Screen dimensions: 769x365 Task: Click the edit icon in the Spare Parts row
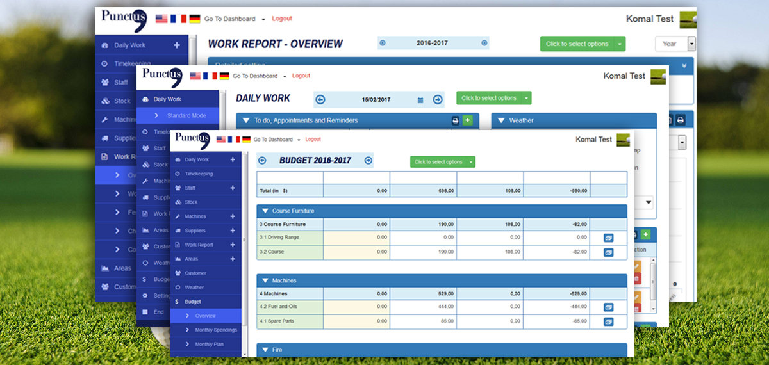click(x=608, y=321)
